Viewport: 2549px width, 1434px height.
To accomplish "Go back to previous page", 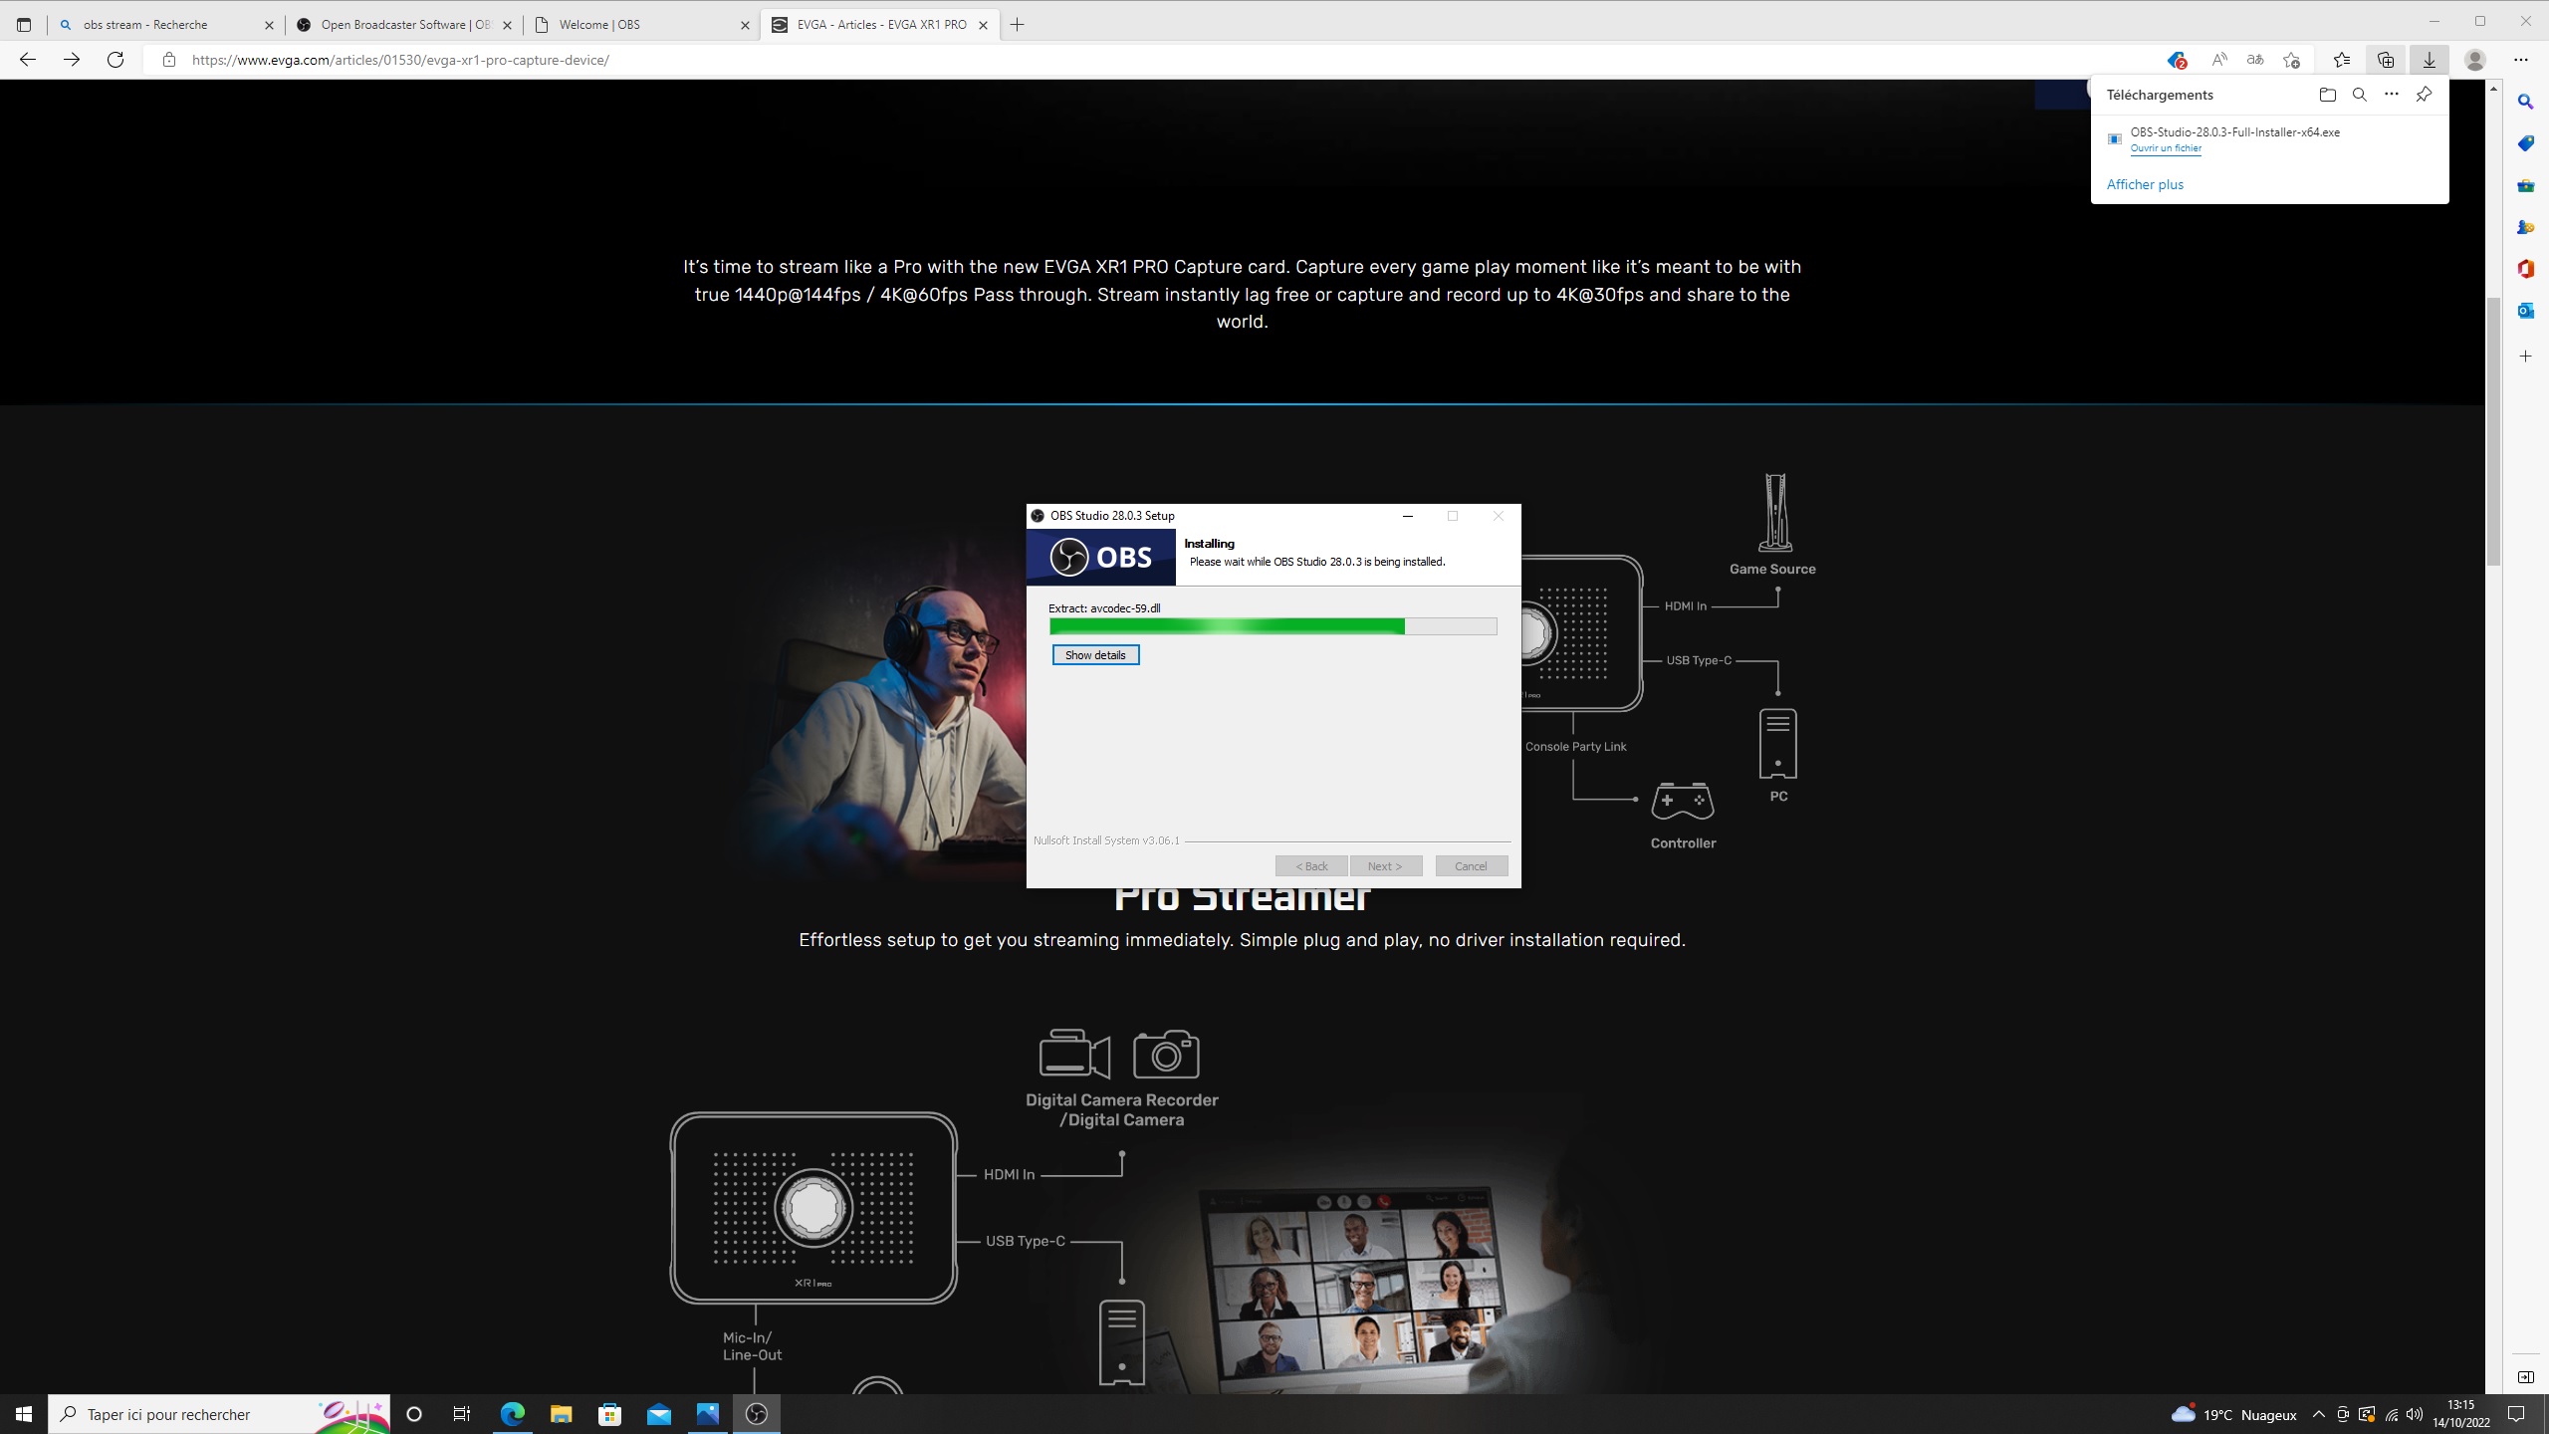I will (x=28, y=60).
